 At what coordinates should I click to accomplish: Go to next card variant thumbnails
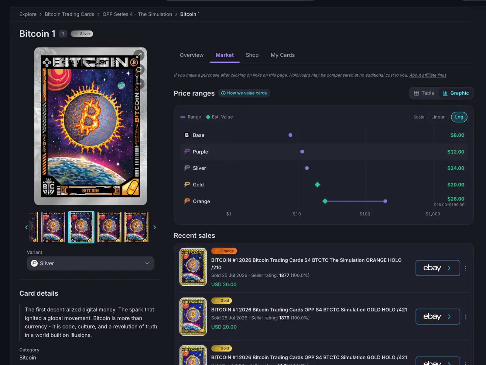[154, 227]
